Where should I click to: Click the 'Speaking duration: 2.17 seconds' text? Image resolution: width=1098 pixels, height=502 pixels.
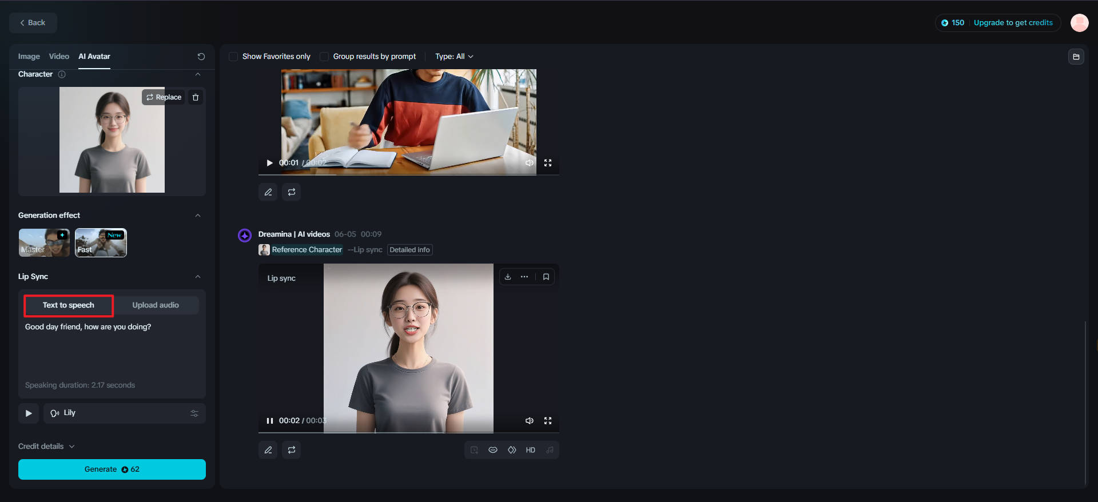point(80,385)
